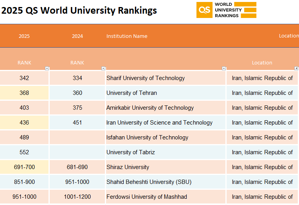Select the Shiraz University cell
The image size is (299, 205).
coord(166,167)
